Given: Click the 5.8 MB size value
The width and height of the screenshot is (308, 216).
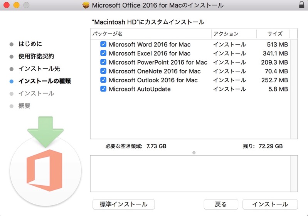Looking at the screenshot, I should coord(278,89).
